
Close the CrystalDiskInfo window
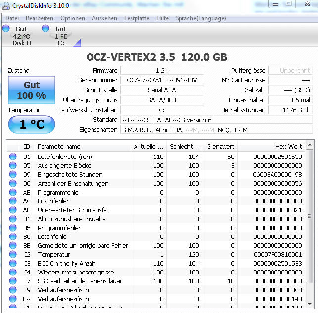click(307, 4)
